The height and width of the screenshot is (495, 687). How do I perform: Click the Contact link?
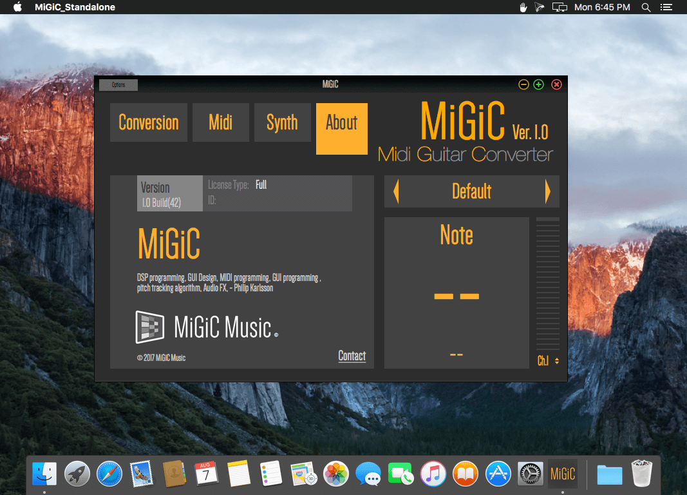[x=352, y=356]
